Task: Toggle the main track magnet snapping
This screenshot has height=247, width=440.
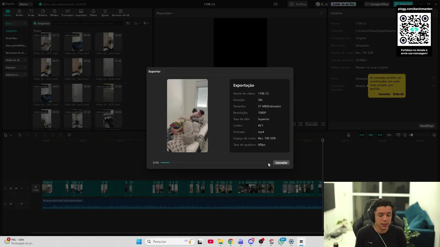Action: (x=361, y=135)
